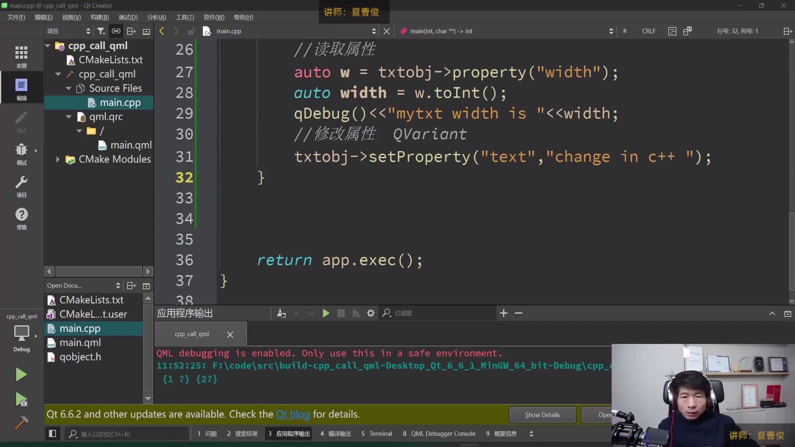
Task: Click the Build hammer icon
Action: [21, 423]
